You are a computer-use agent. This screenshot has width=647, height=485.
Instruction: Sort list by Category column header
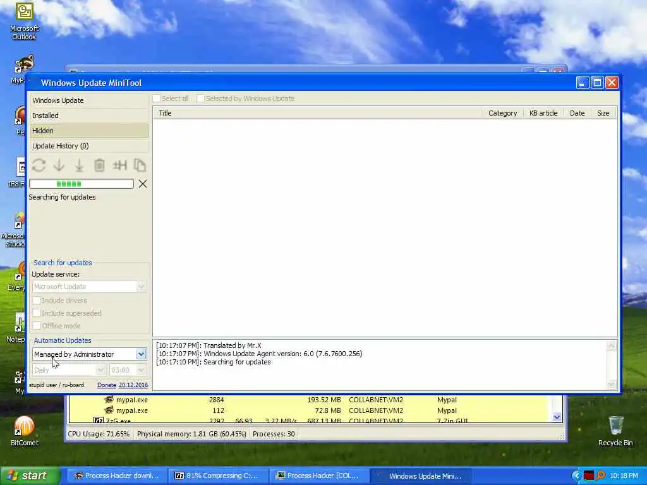(x=502, y=113)
